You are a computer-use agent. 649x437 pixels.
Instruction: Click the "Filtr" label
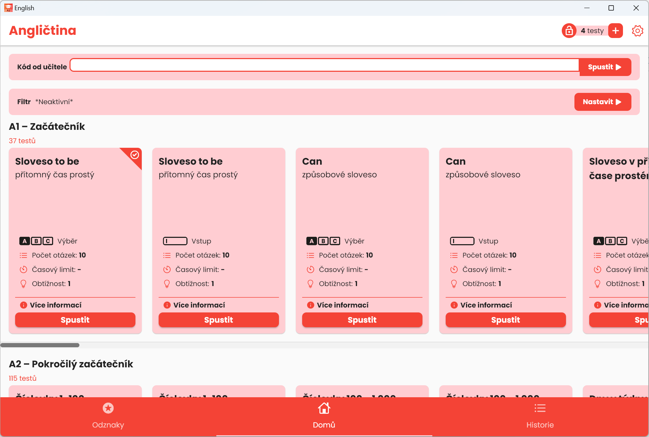pyautogui.click(x=24, y=102)
